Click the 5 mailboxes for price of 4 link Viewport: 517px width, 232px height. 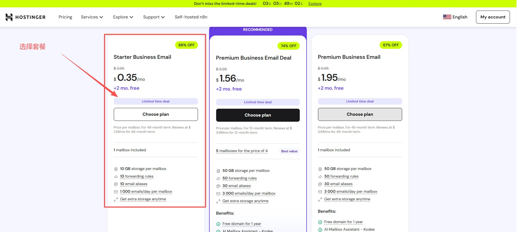click(x=242, y=151)
